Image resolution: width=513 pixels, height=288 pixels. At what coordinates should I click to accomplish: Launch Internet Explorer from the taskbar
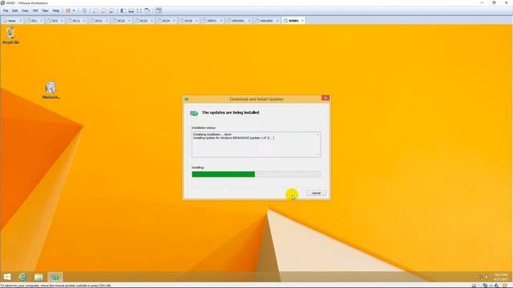click(22, 277)
